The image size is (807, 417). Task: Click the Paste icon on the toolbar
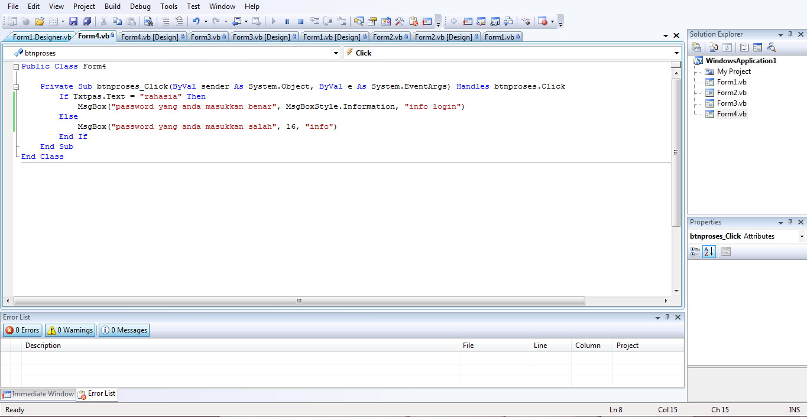click(132, 21)
